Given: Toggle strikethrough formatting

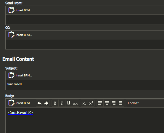Looking at the screenshot, I should click(75, 103).
